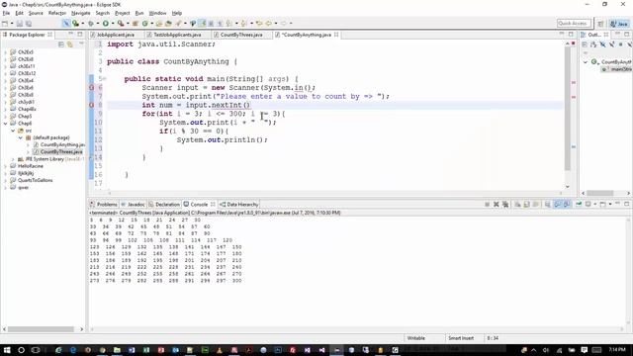Click the error marker on line 8
The height and width of the screenshot is (356, 633).
pos(92,105)
